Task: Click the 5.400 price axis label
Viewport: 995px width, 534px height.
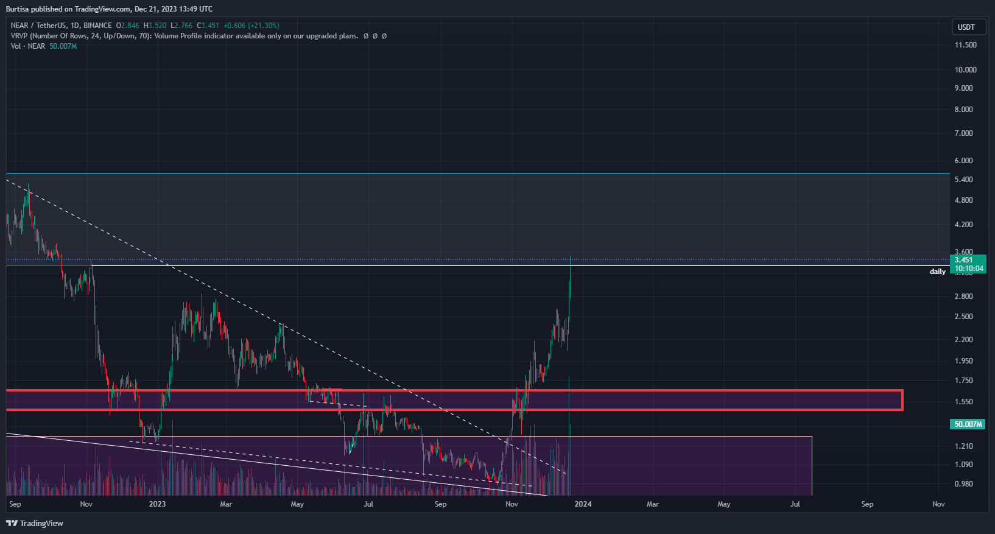Action: pos(964,180)
